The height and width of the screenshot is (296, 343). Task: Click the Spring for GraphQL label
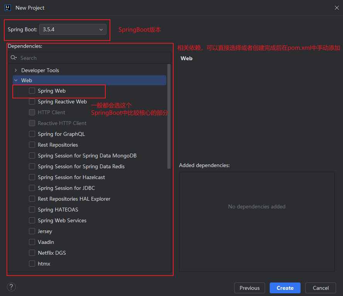pyautogui.click(x=61, y=134)
